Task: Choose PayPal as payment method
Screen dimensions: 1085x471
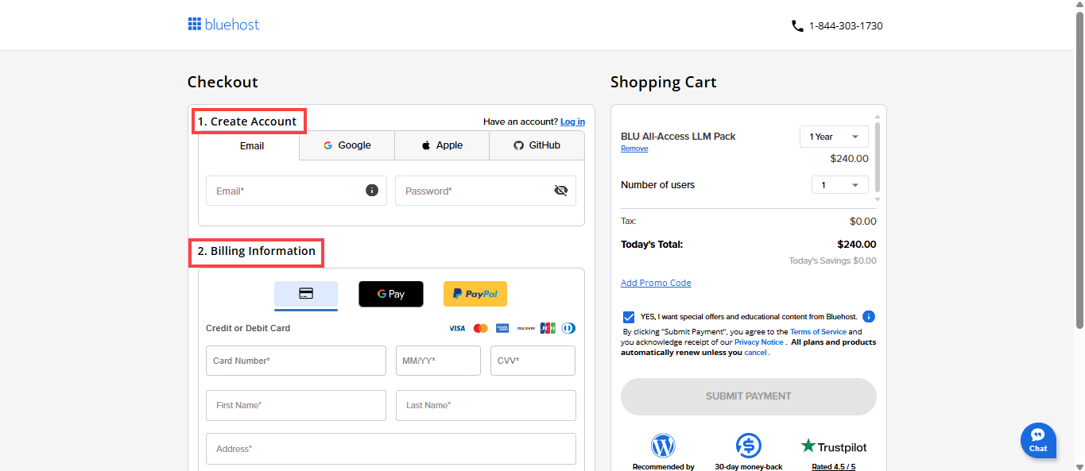Action: tap(475, 294)
